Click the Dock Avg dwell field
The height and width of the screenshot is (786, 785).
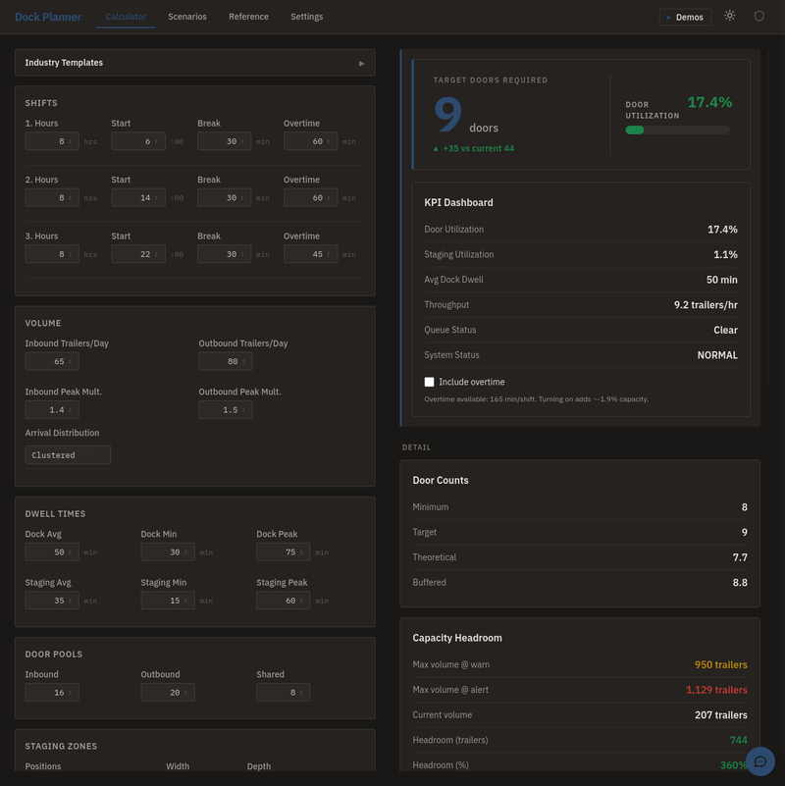[x=52, y=551]
